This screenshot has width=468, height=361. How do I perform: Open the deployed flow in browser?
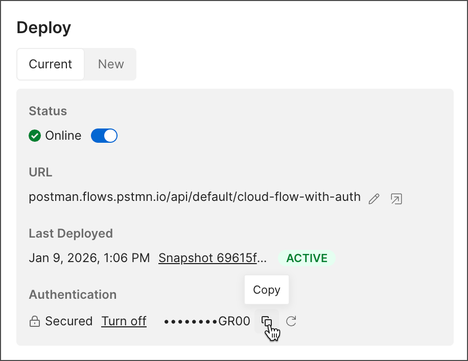click(396, 198)
